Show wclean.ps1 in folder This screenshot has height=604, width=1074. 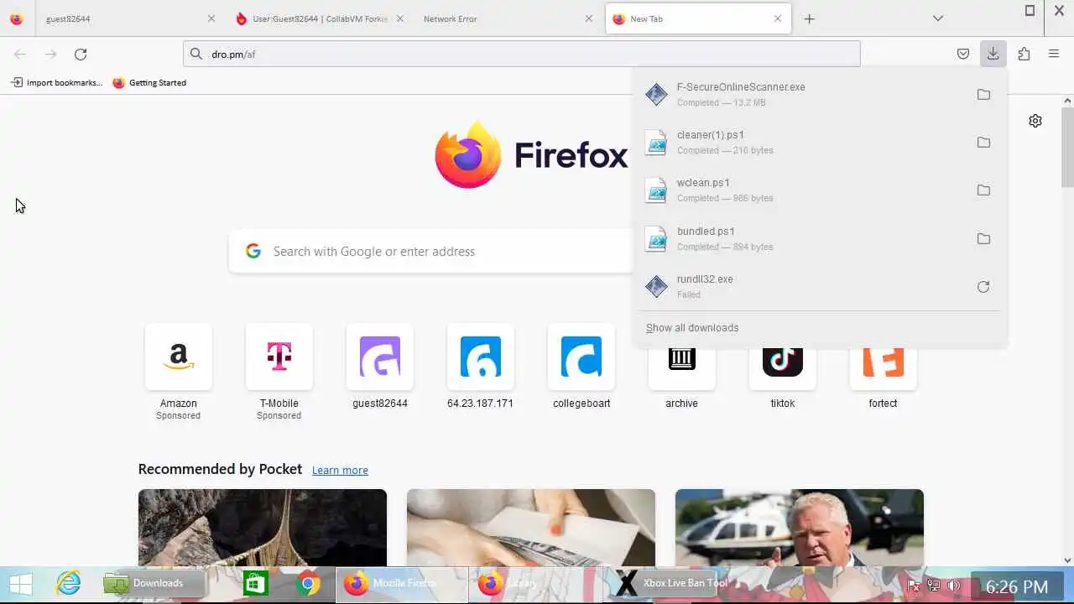[983, 190]
